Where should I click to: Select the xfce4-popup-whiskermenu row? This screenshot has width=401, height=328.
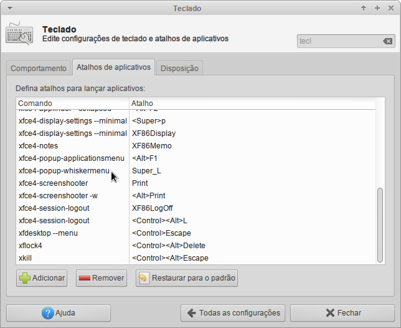pos(196,171)
